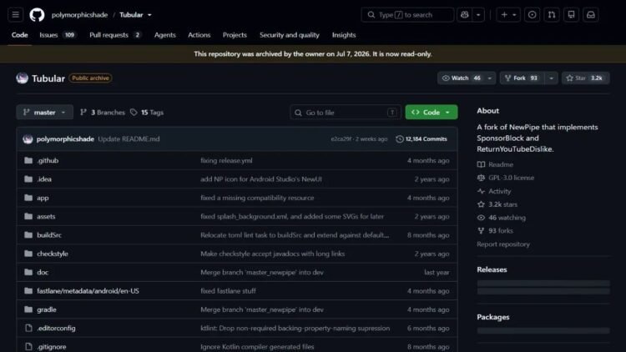Open the checkstyle folder
Image resolution: width=626 pixels, height=352 pixels.
pos(53,254)
